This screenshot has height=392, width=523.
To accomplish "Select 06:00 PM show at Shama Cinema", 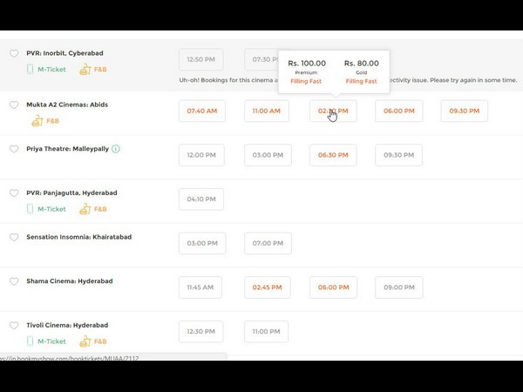I will tap(333, 287).
